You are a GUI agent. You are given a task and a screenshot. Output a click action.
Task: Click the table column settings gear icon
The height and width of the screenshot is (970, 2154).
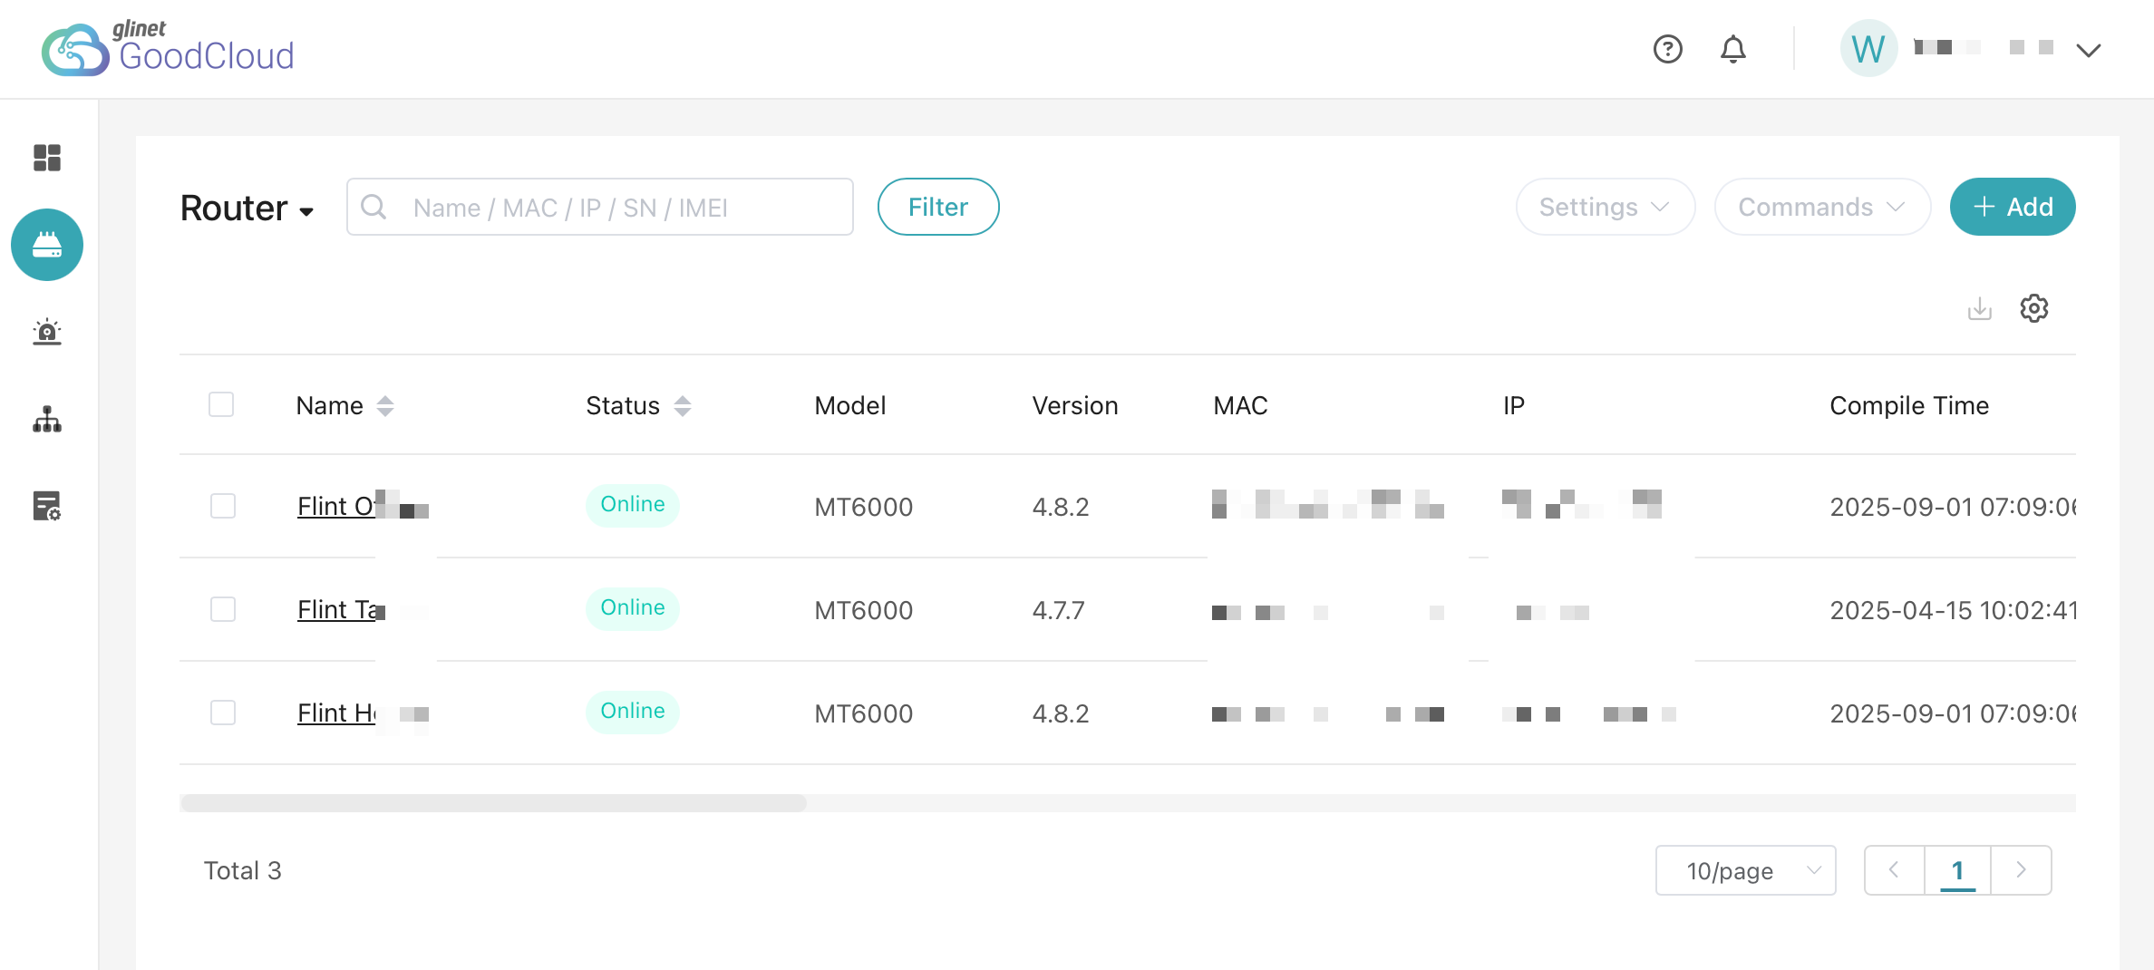pos(2033,309)
